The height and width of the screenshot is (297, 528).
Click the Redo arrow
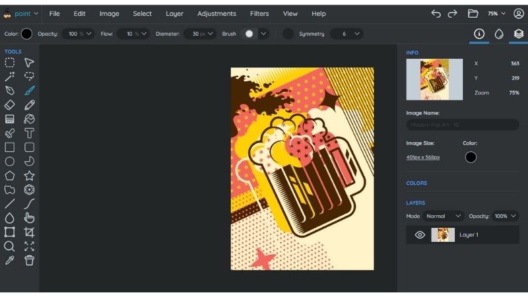453,13
